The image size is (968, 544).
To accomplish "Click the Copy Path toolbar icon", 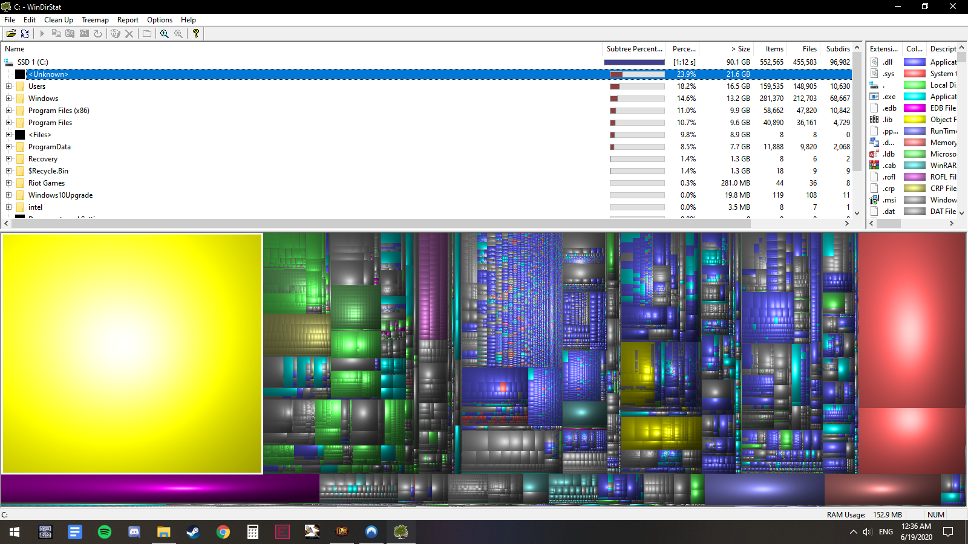I will pos(56,34).
